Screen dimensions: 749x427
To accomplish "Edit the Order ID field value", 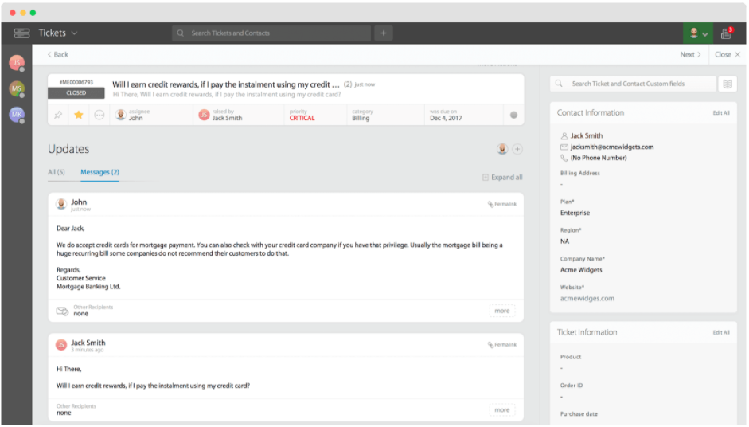I will (x=562, y=397).
